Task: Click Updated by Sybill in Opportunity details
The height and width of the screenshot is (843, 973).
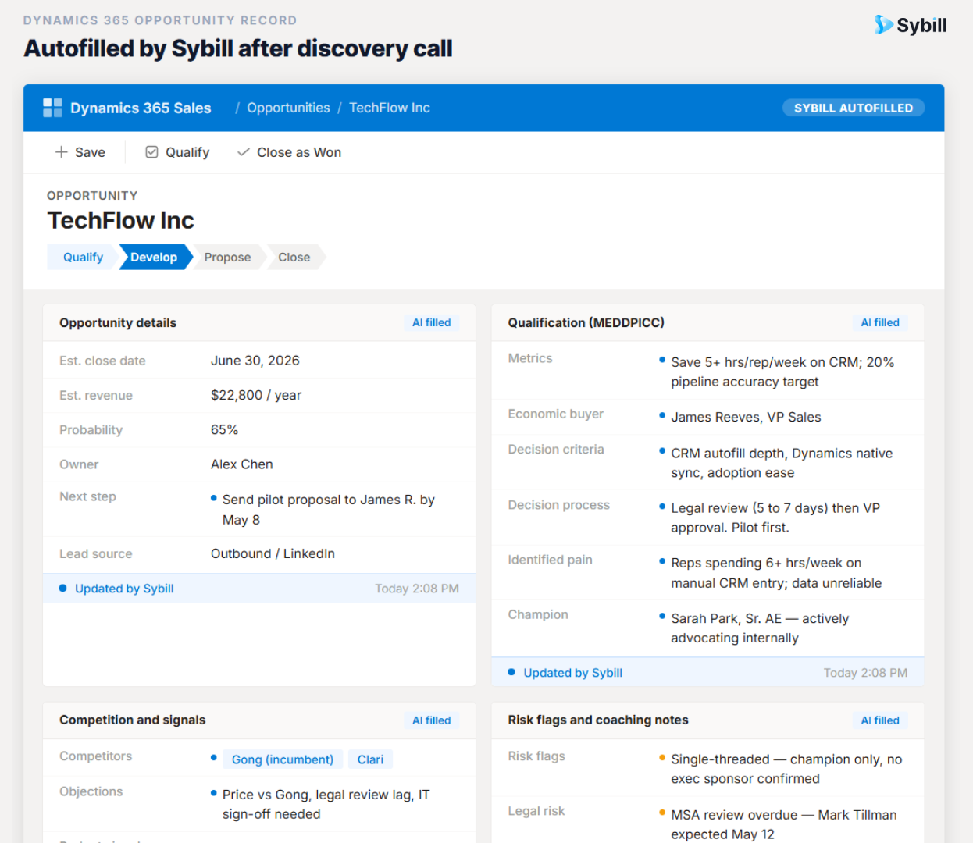Action: [x=124, y=589]
